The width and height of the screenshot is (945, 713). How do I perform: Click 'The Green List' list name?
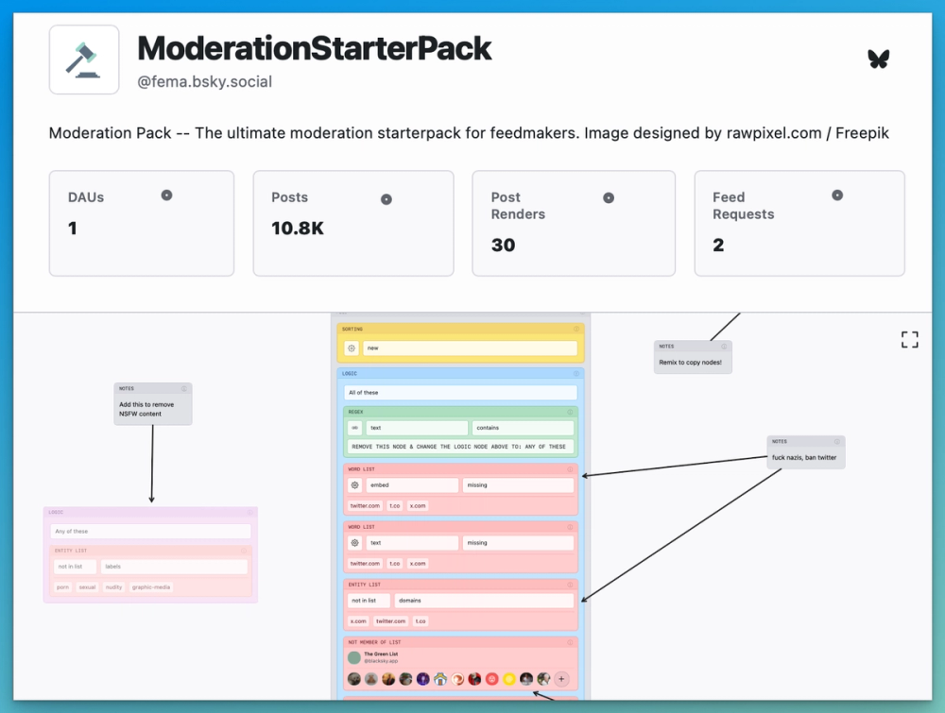point(381,654)
